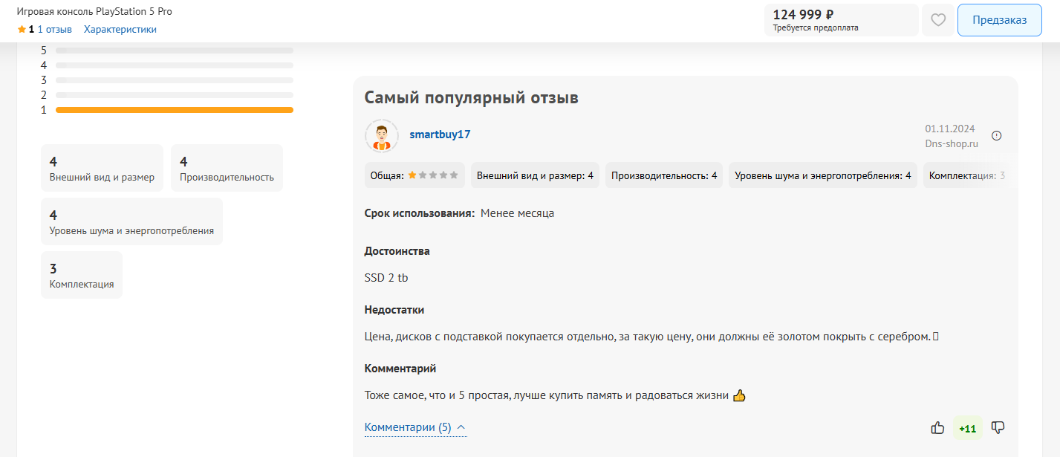Click the 124 999 ₽ price block
This screenshot has height=457, width=1060.
[841, 20]
